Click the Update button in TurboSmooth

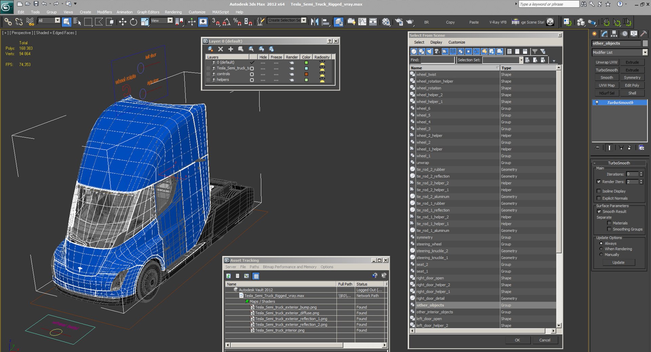click(x=618, y=262)
